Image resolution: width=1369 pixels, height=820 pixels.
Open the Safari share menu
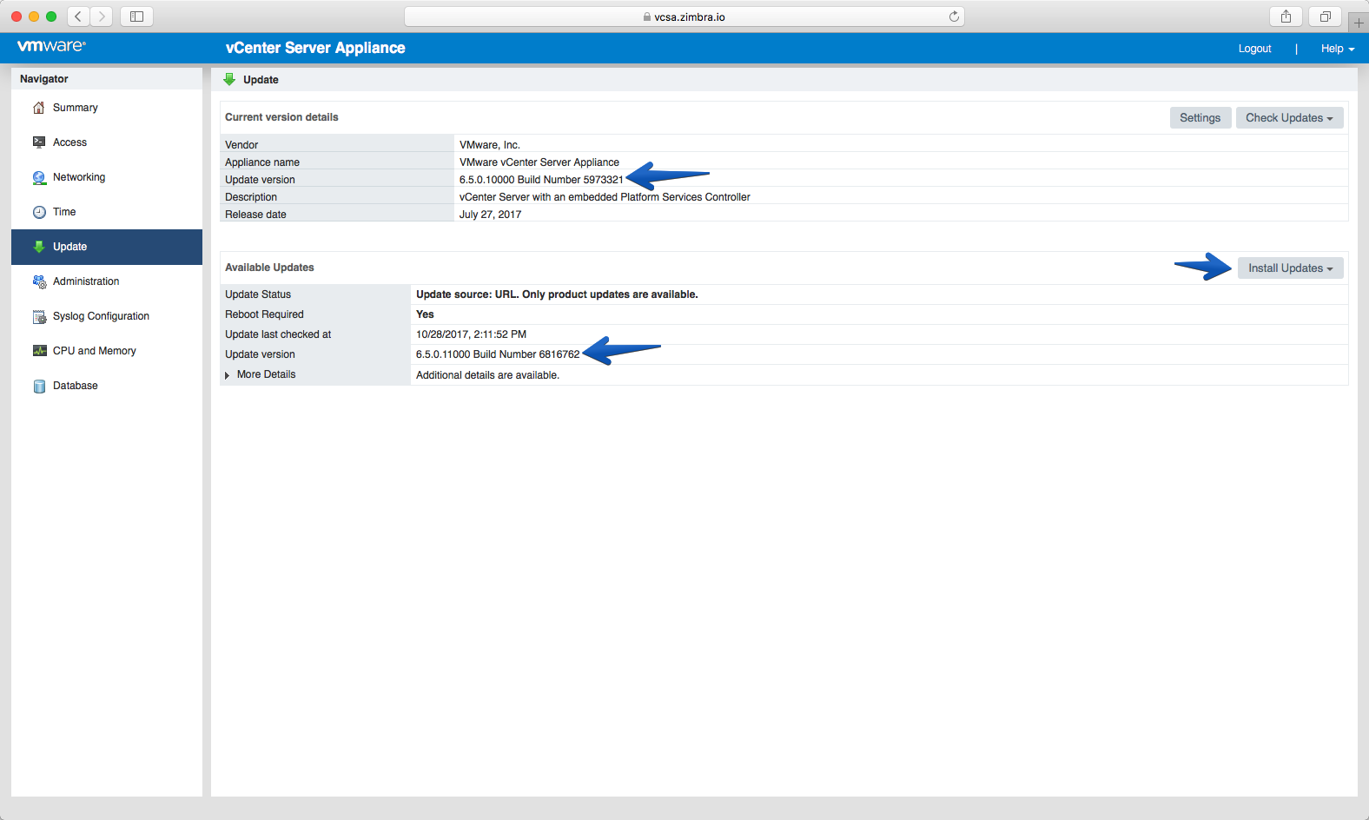click(x=1286, y=17)
